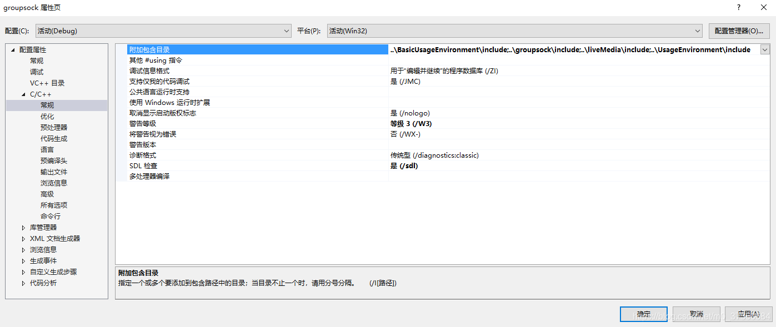The image size is (776, 327).
Task: Select the 代码分析 tree label
Action: tap(43, 283)
